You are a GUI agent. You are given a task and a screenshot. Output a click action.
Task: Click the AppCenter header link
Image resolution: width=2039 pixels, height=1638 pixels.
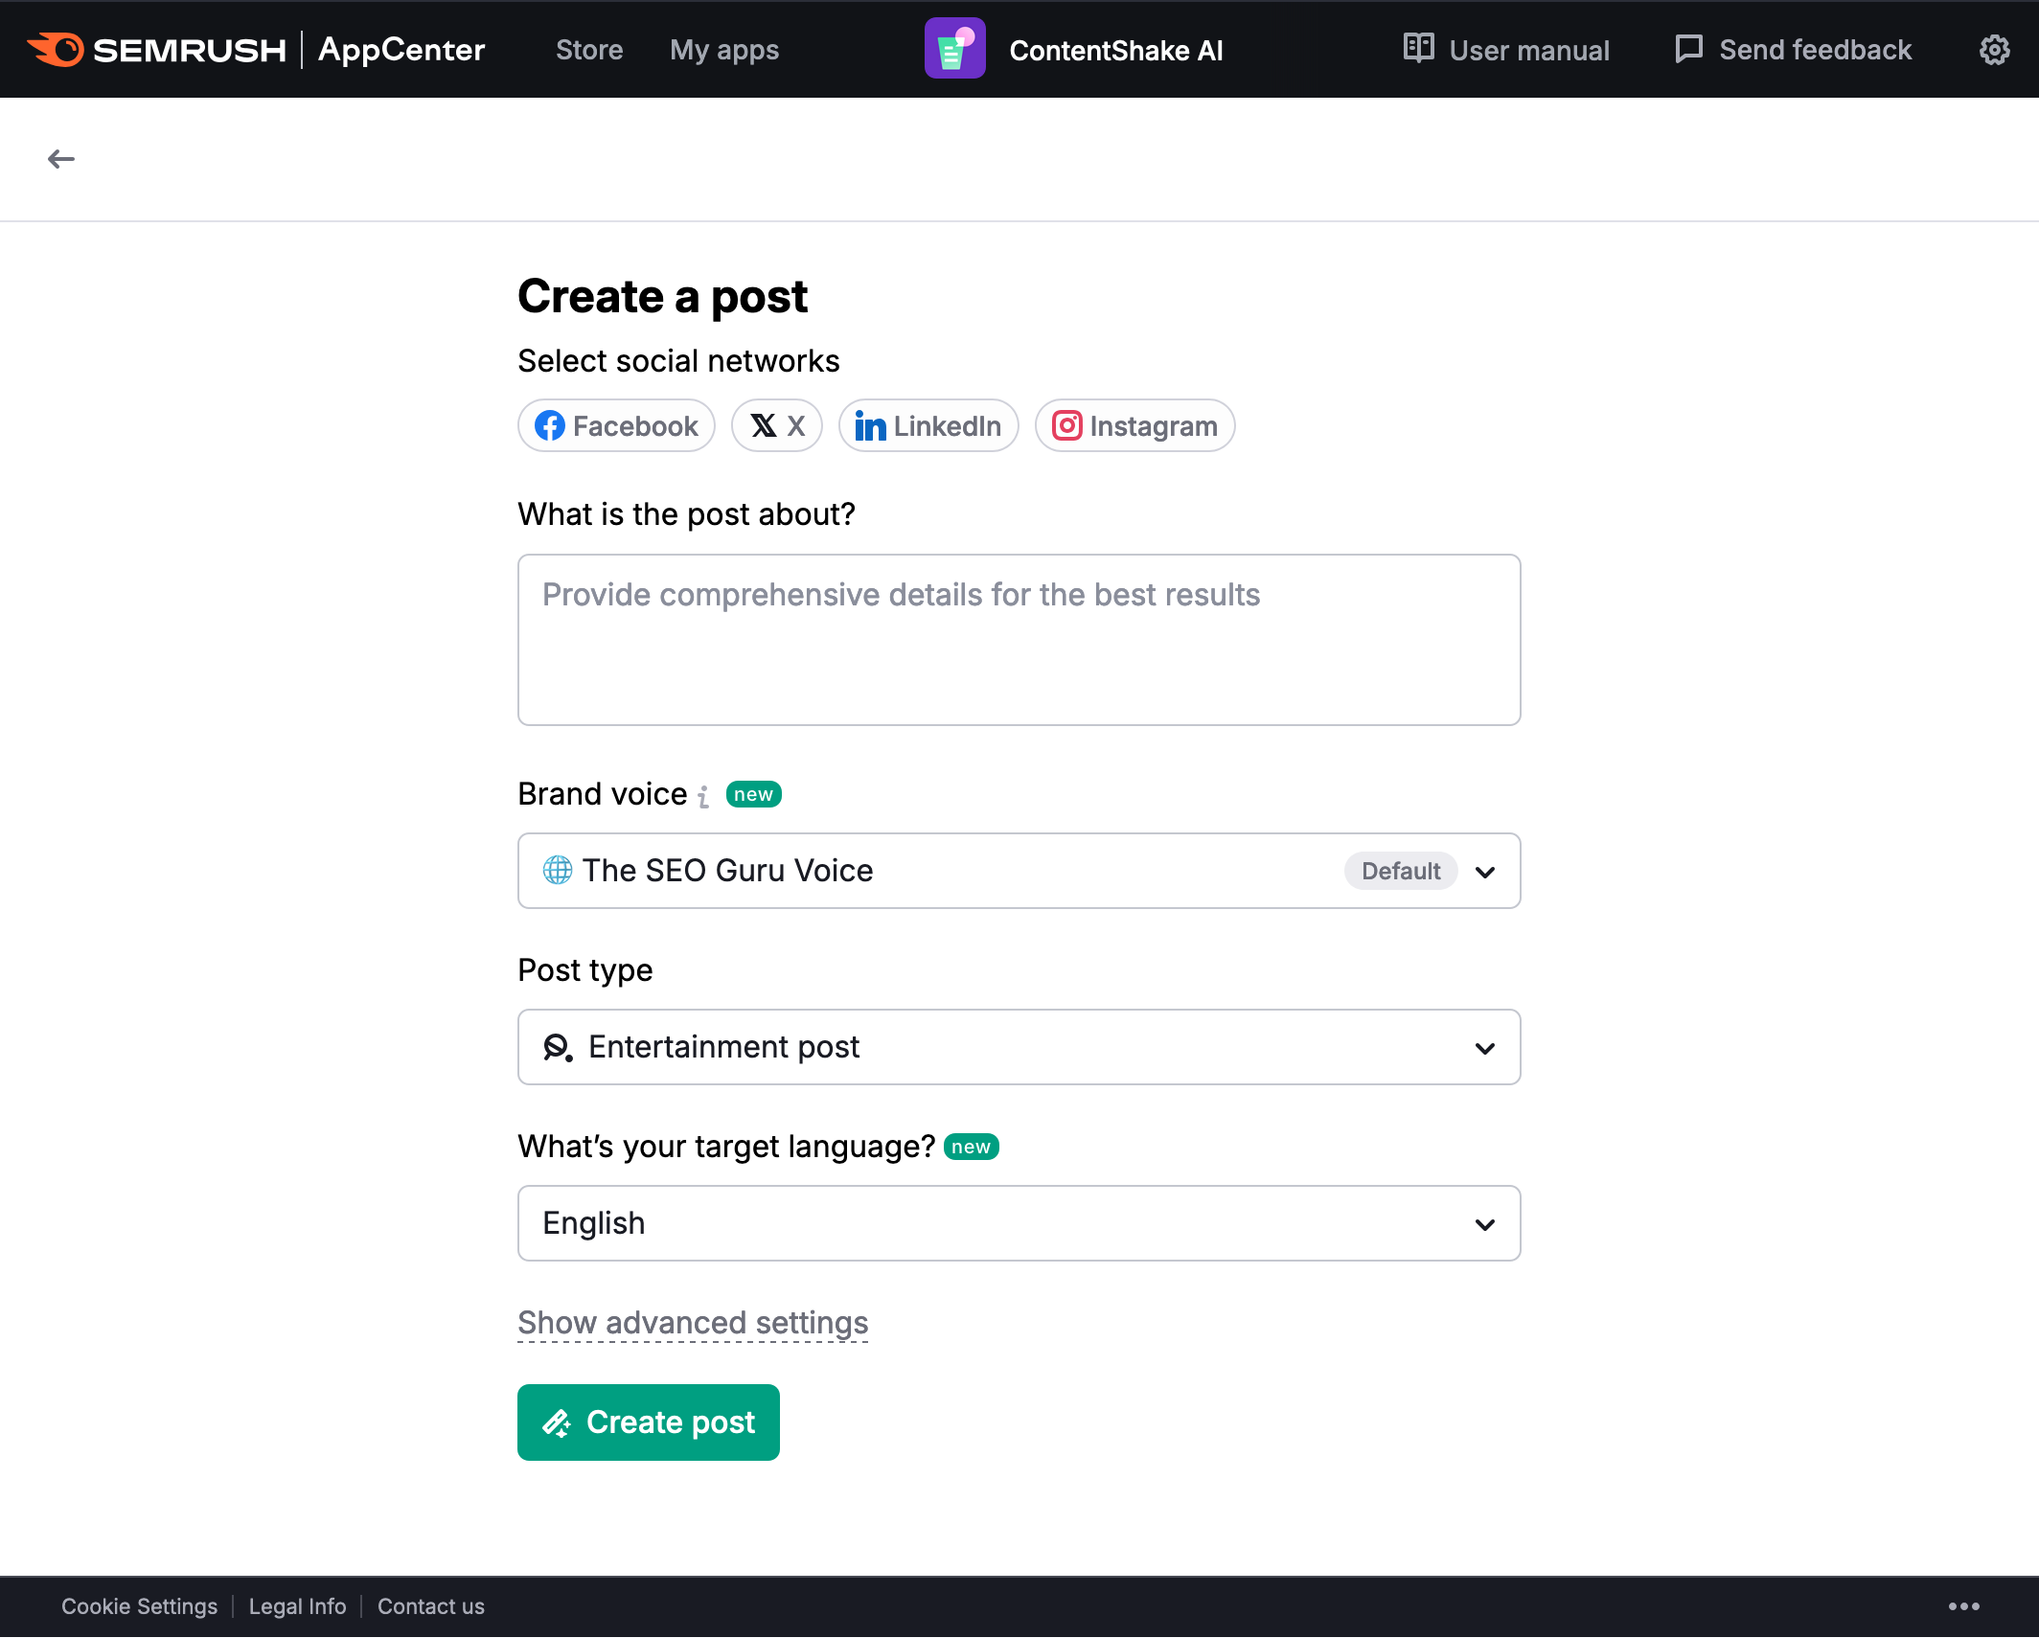click(401, 50)
